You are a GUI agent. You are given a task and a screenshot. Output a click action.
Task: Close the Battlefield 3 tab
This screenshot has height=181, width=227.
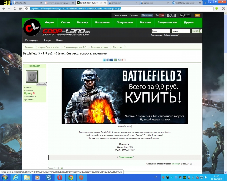tap(104, 3)
